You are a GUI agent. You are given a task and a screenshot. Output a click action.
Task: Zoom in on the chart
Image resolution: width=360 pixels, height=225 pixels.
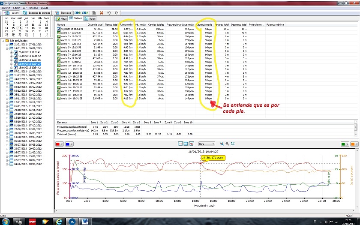pos(222,144)
